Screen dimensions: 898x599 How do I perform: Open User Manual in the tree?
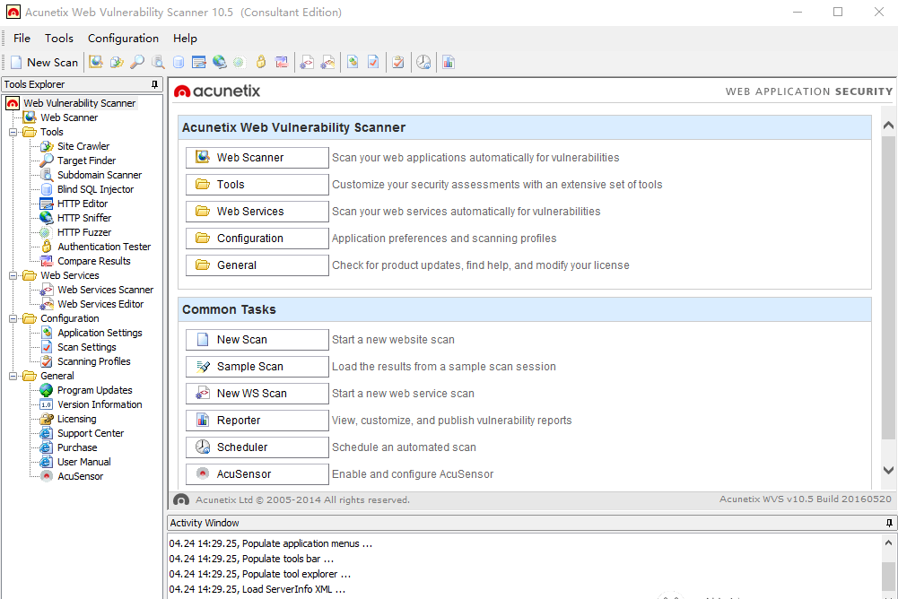(x=83, y=462)
